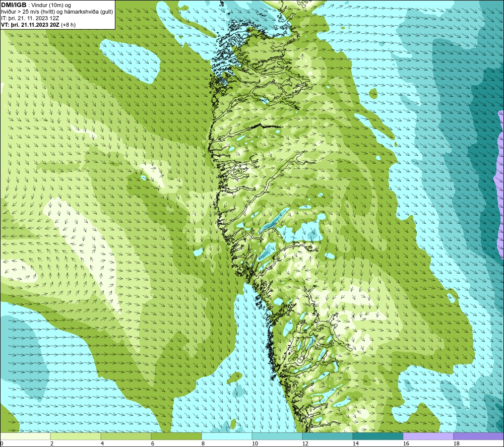Click the above-18 m/s purple legend swatch
This screenshot has width=504, height=447.
point(478,436)
